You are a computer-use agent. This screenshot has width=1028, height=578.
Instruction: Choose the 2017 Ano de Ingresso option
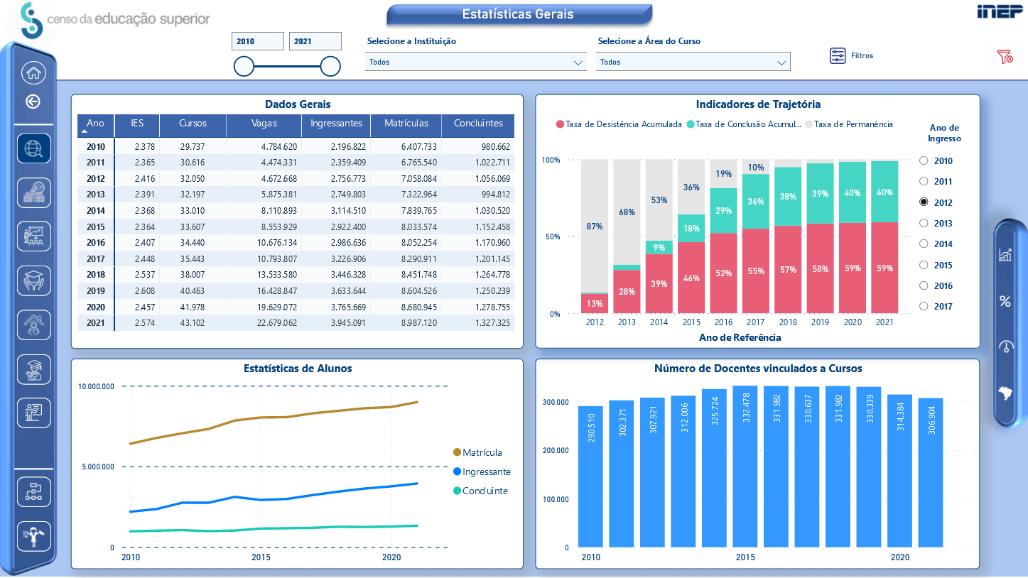(x=924, y=307)
